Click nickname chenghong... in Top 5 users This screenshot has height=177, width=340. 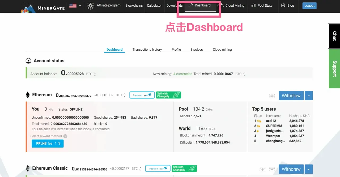pos(275,141)
